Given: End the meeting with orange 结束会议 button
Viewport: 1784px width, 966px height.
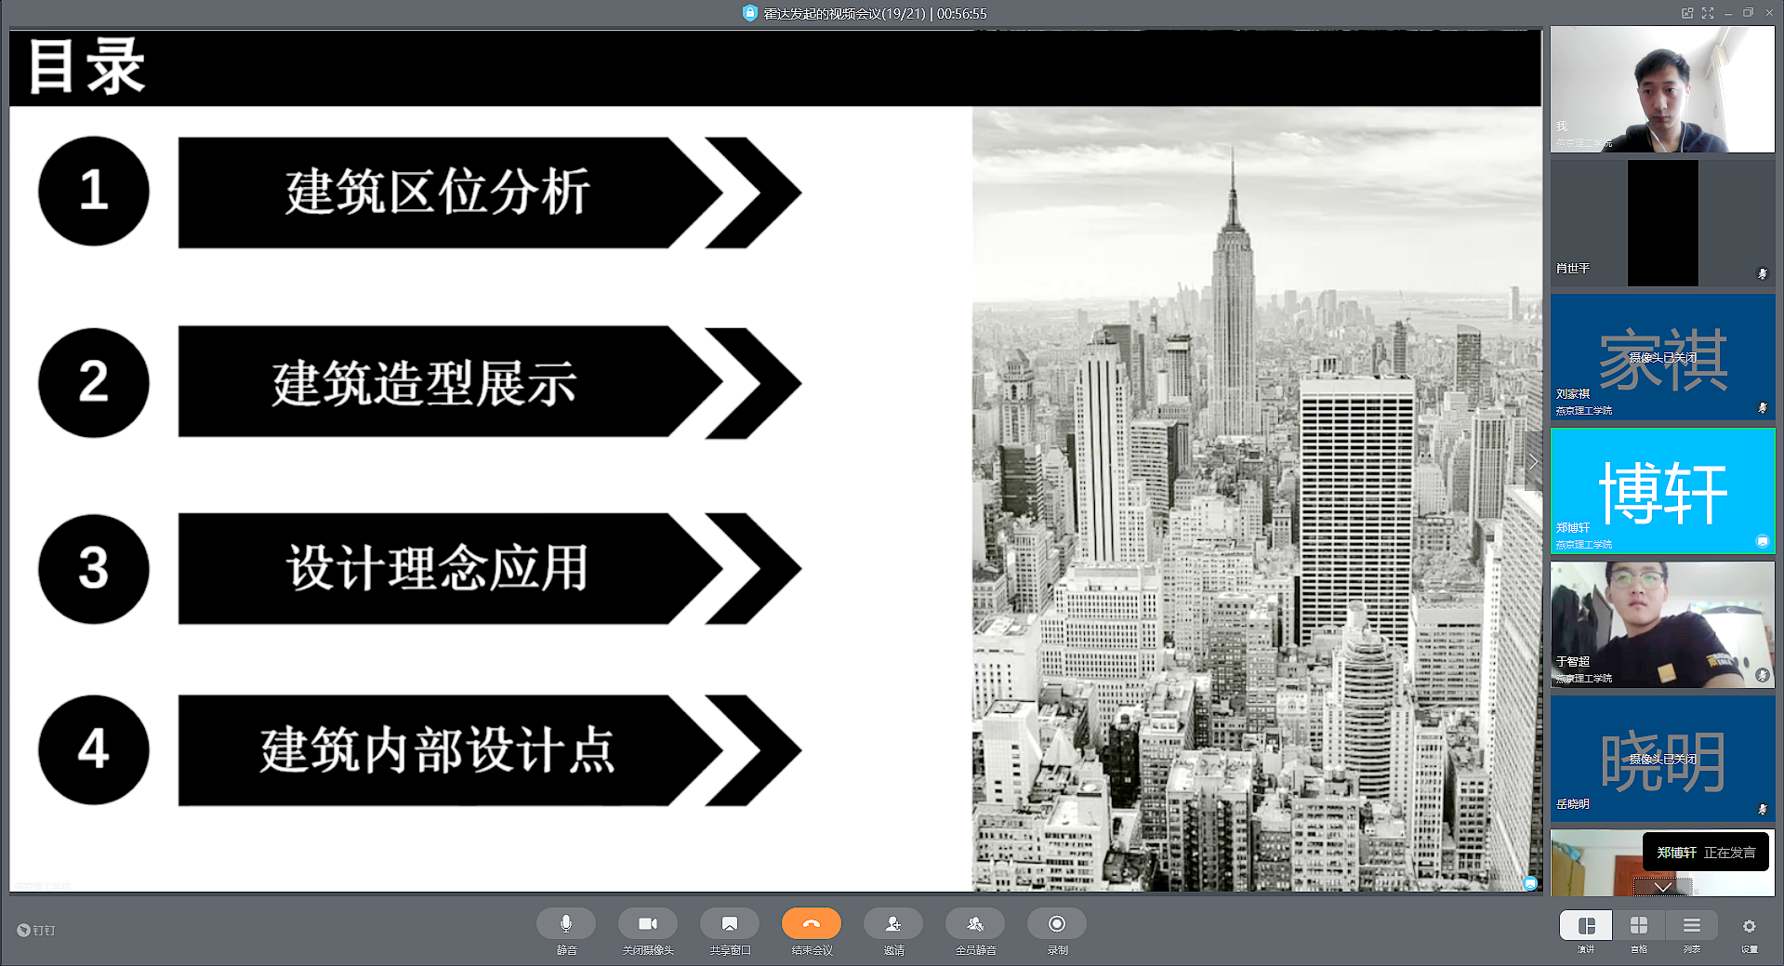Looking at the screenshot, I should point(811,924).
